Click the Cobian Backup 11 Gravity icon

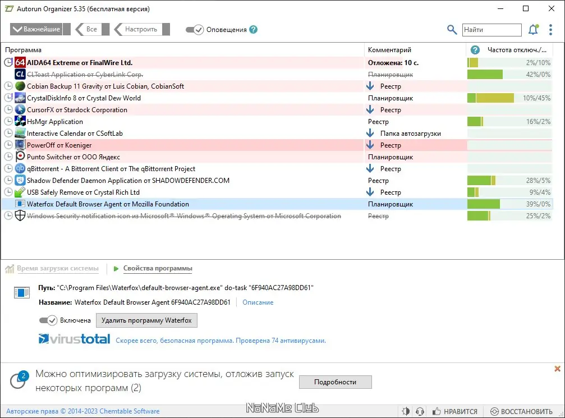coord(20,86)
